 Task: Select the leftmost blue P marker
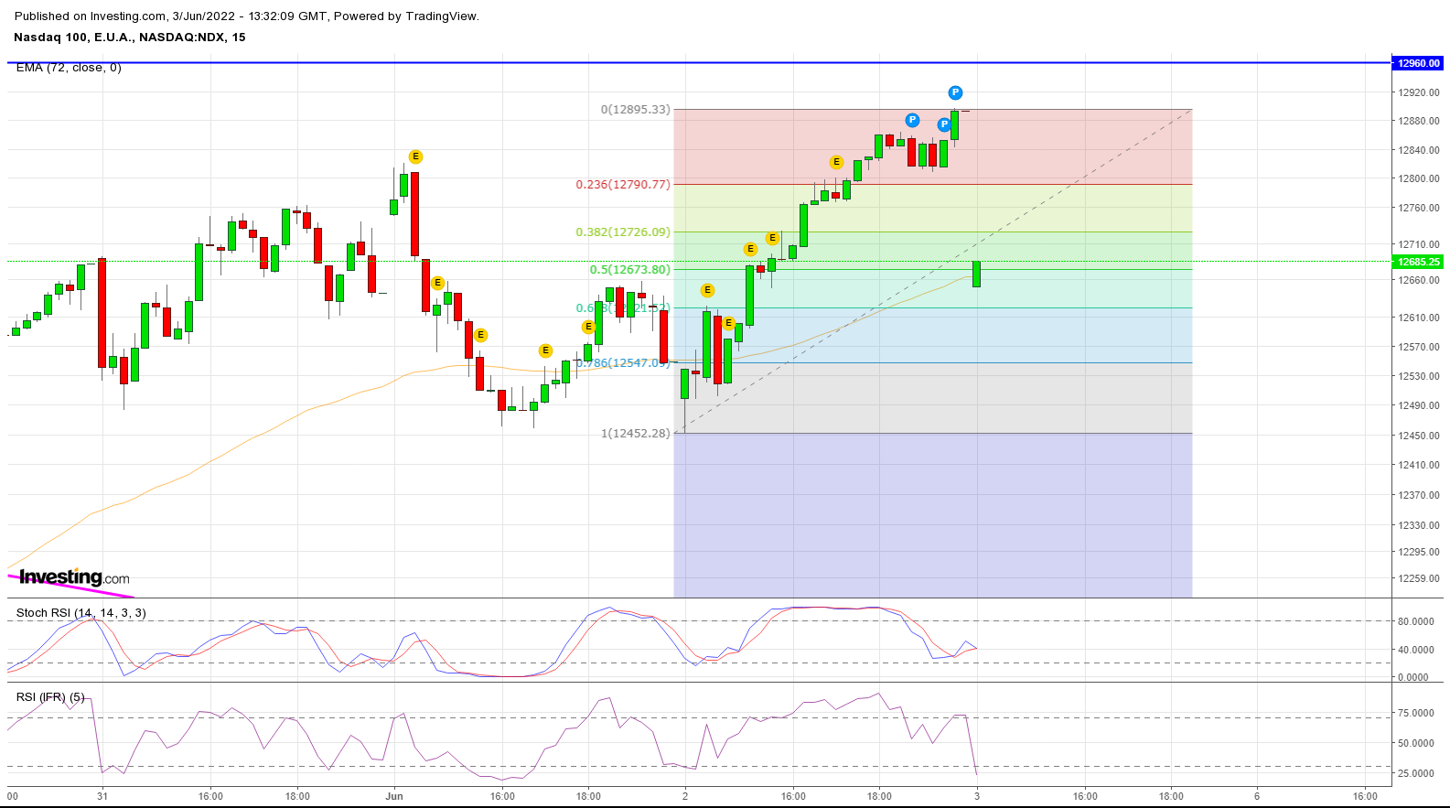(x=912, y=120)
